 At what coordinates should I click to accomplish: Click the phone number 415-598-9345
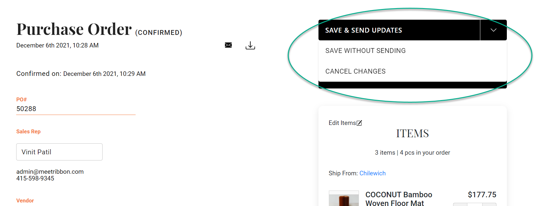point(35,179)
